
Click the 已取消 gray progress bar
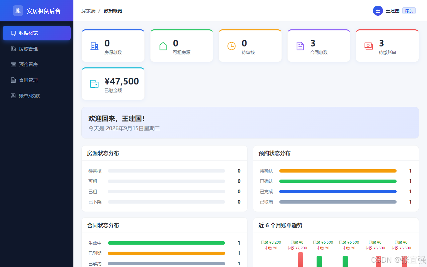click(x=338, y=202)
